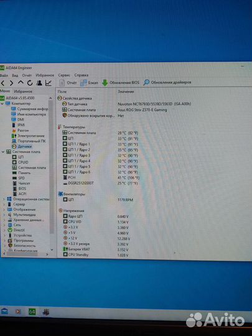This screenshot has height=336, width=252.
Task: Select the Устройства tree item
Action: coord(20,235)
